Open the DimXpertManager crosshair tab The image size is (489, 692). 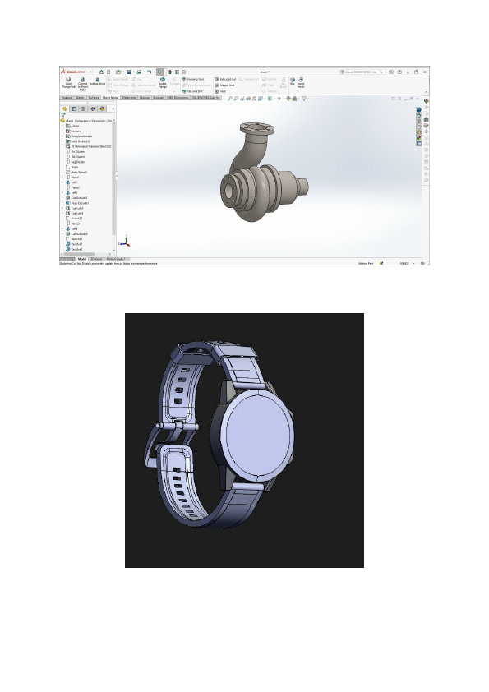coord(93,108)
